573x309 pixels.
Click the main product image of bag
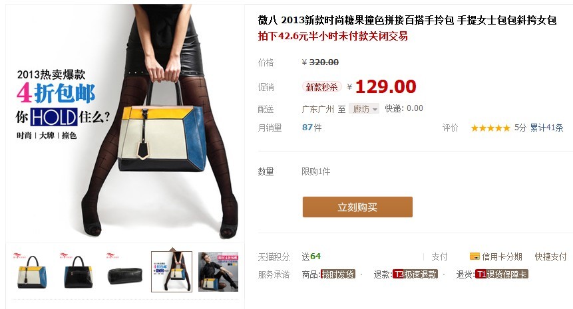125,122
